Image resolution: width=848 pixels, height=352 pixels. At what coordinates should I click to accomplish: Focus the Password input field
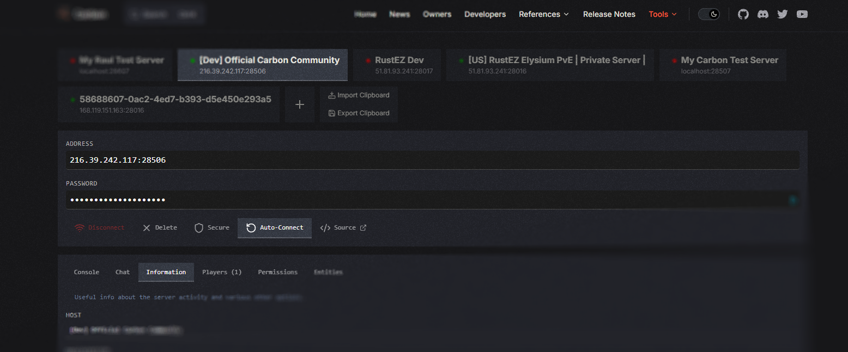pos(433,200)
